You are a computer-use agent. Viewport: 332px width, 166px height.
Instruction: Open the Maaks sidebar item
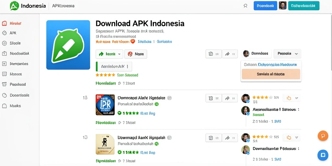tap(11, 106)
